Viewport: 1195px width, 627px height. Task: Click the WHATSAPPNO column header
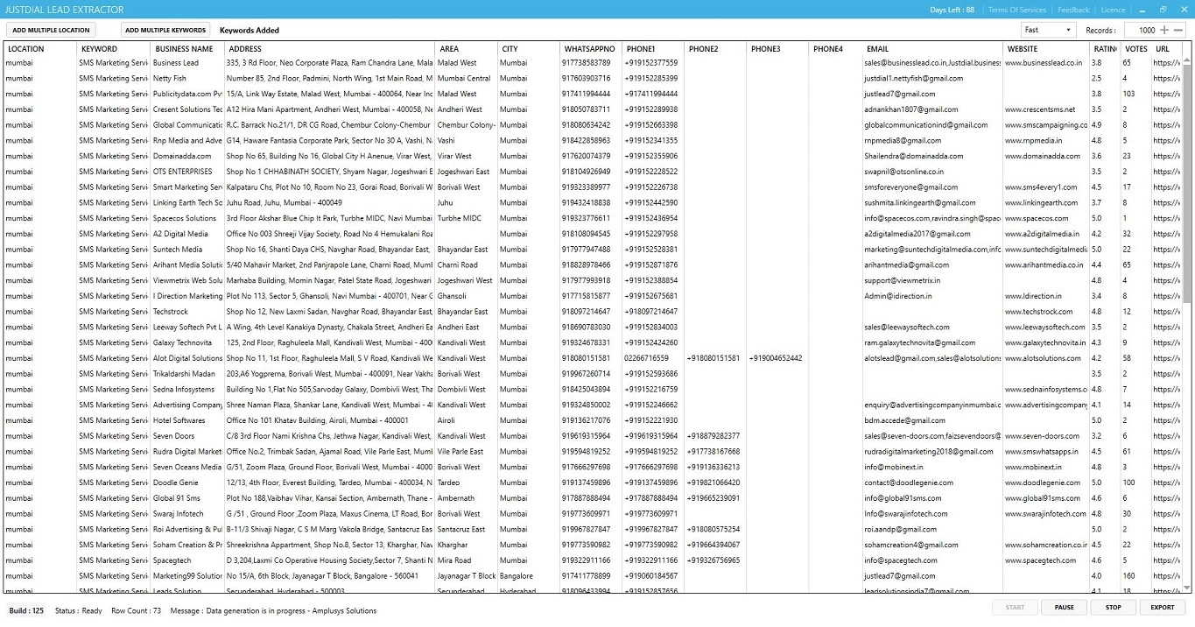[x=589, y=49]
